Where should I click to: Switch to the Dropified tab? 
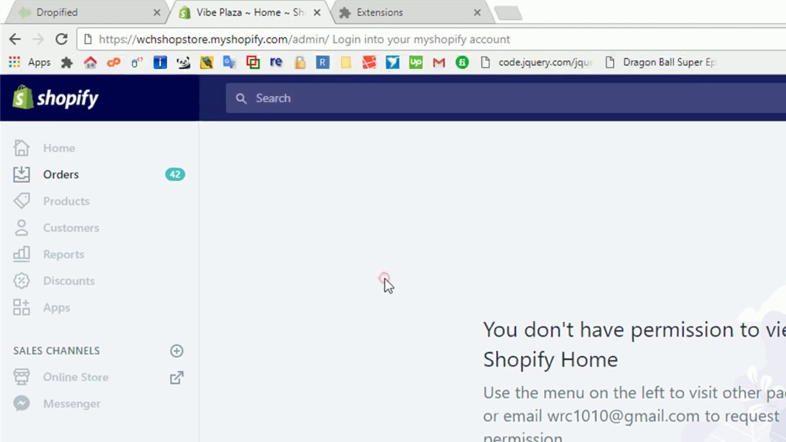coord(86,12)
